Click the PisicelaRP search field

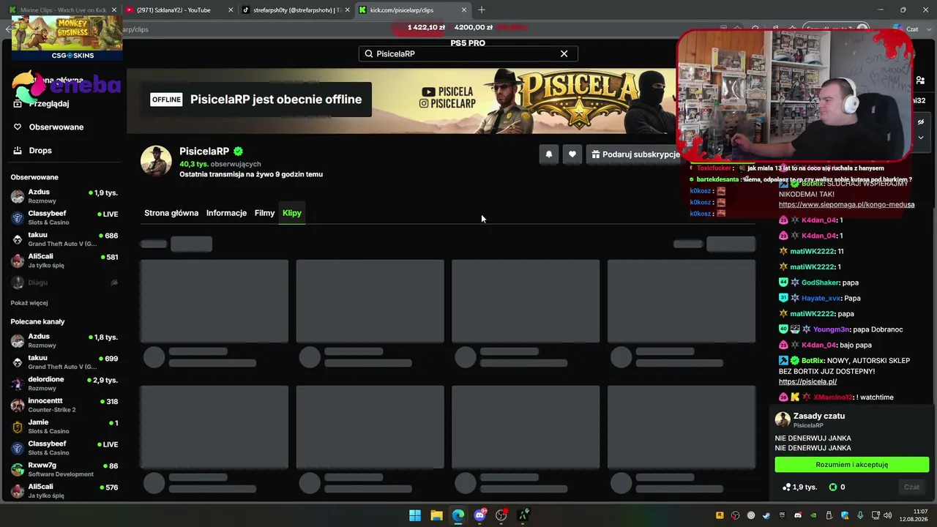pyautogui.click(x=468, y=53)
